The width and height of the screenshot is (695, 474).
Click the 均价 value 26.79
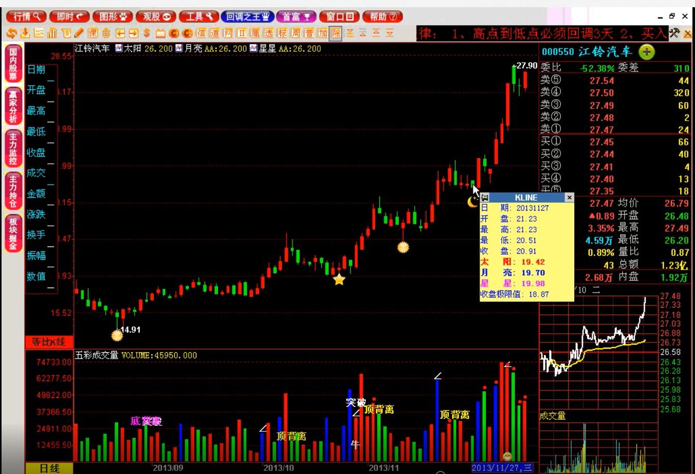pos(676,204)
